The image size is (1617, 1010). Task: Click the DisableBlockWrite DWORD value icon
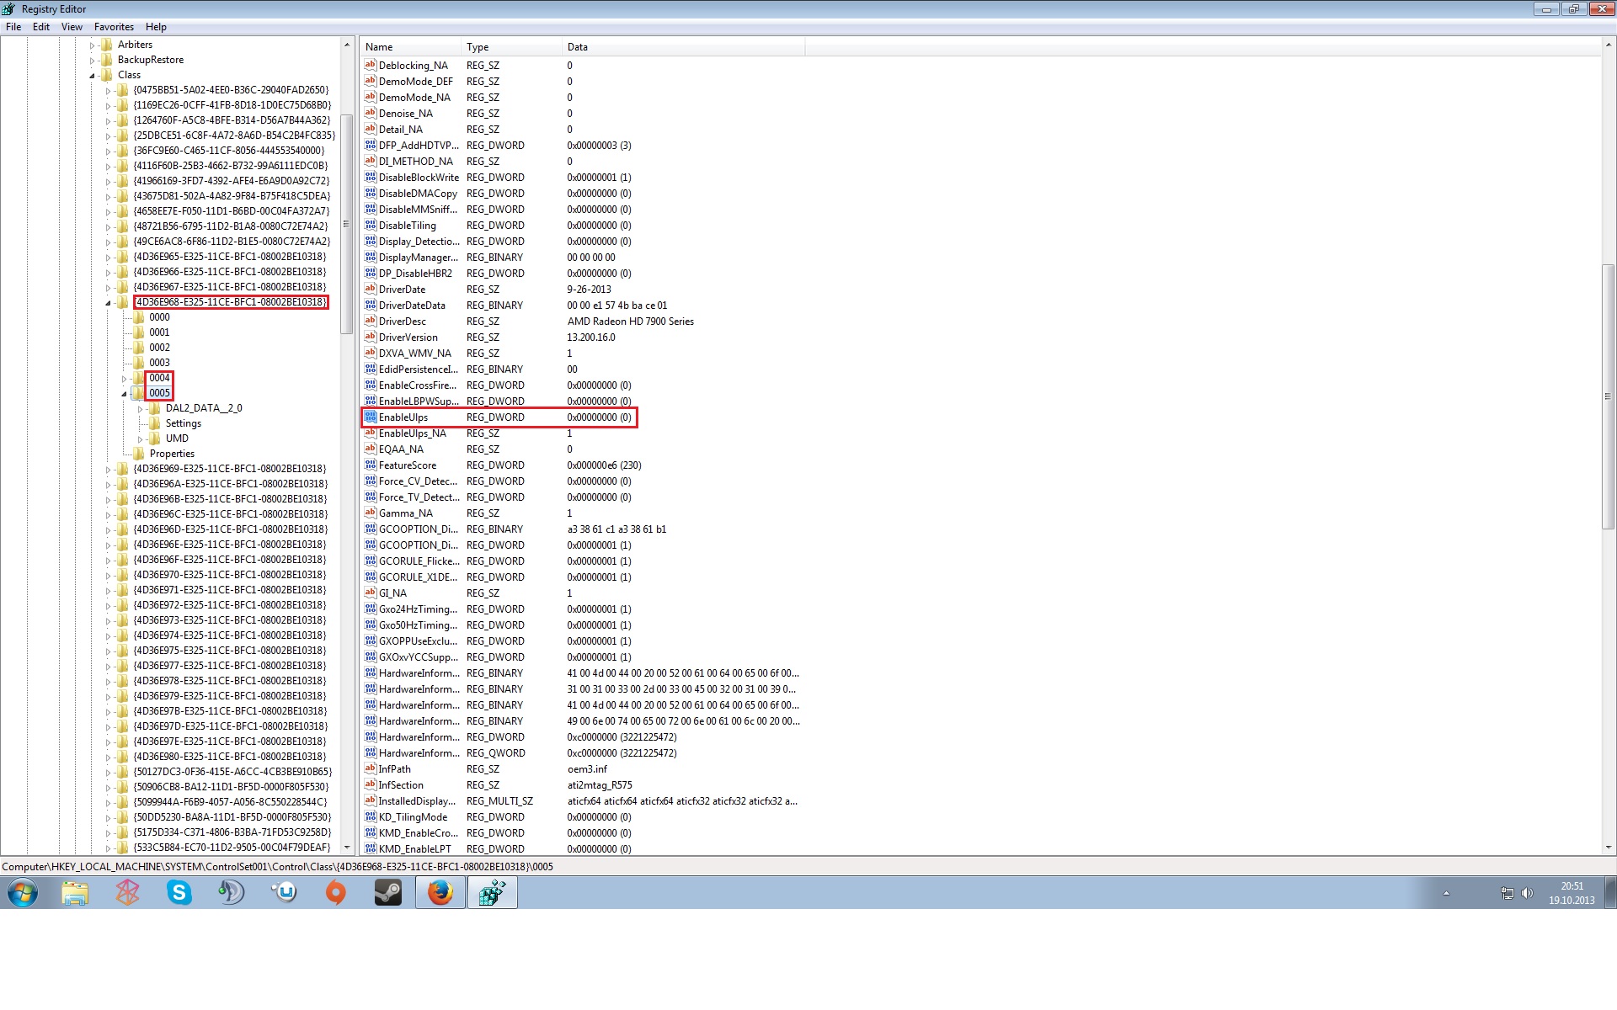(370, 178)
